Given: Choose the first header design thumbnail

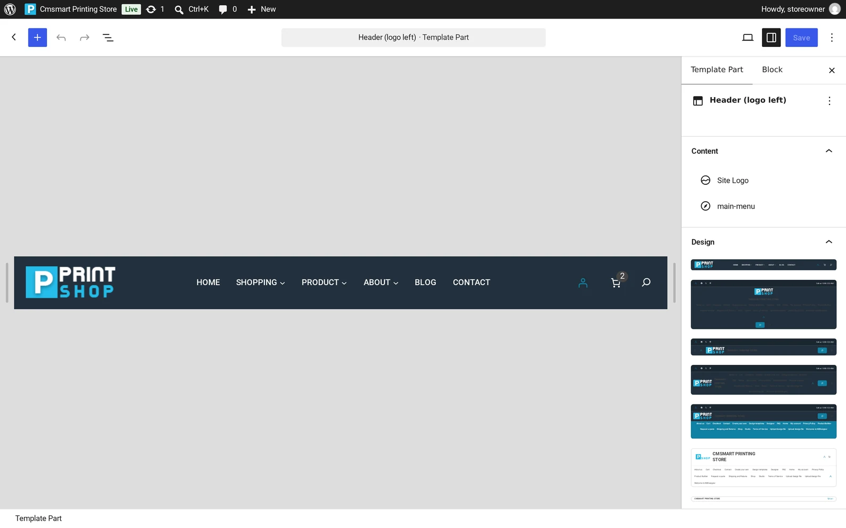Looking at the screenshot, I should [x=764, y=265].
